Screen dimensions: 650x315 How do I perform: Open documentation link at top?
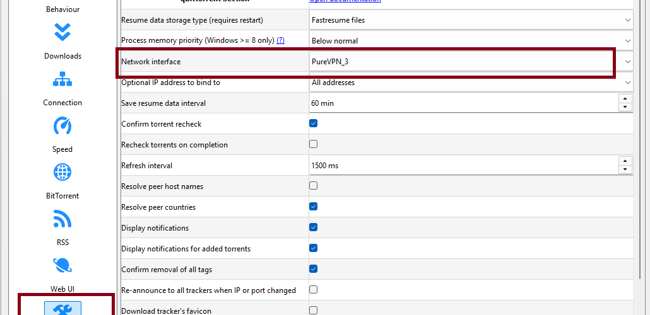345,1
